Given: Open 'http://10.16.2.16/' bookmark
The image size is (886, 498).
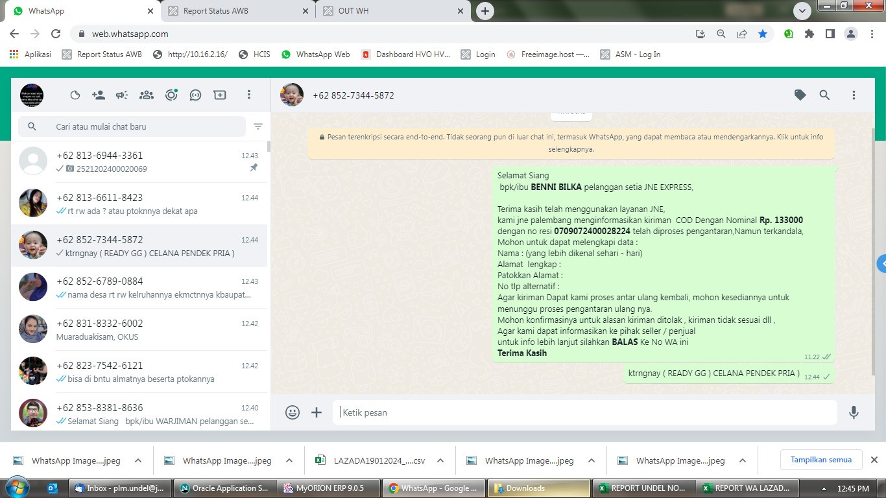Looking at the screenshot, I should tap(190, 54).
